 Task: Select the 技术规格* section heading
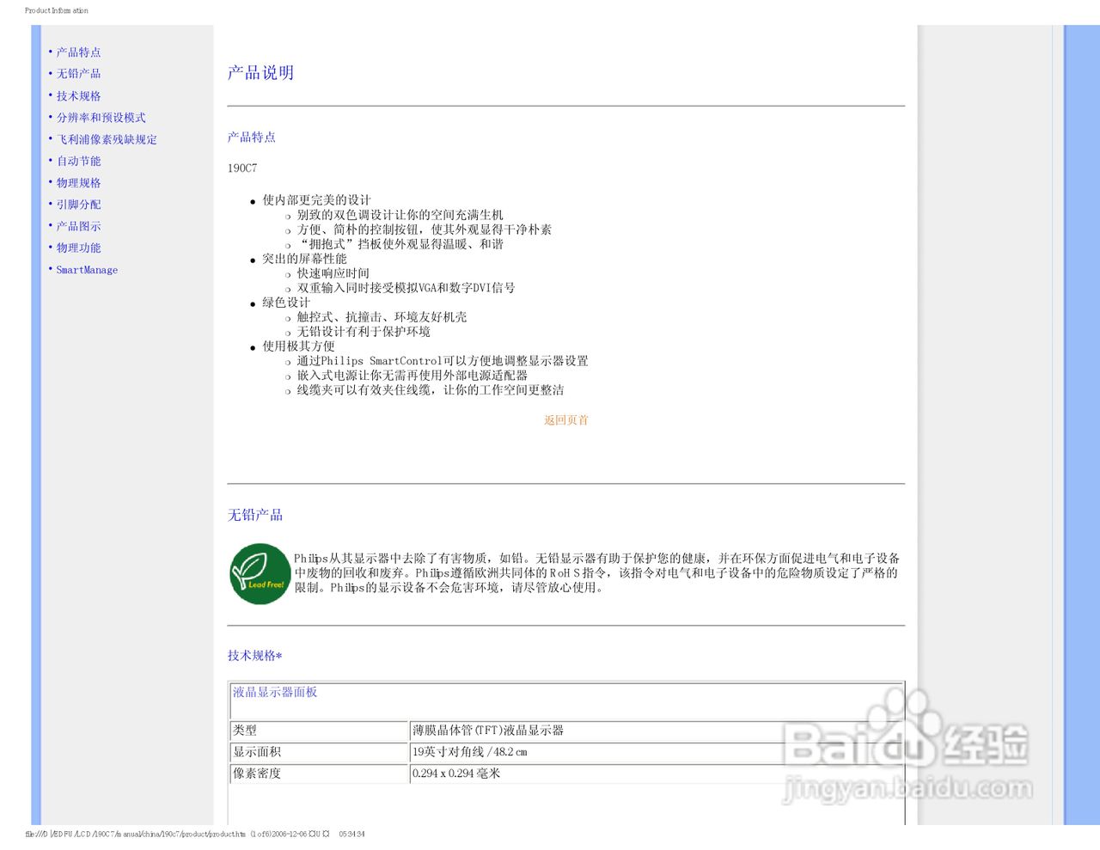tap(255, 656)
